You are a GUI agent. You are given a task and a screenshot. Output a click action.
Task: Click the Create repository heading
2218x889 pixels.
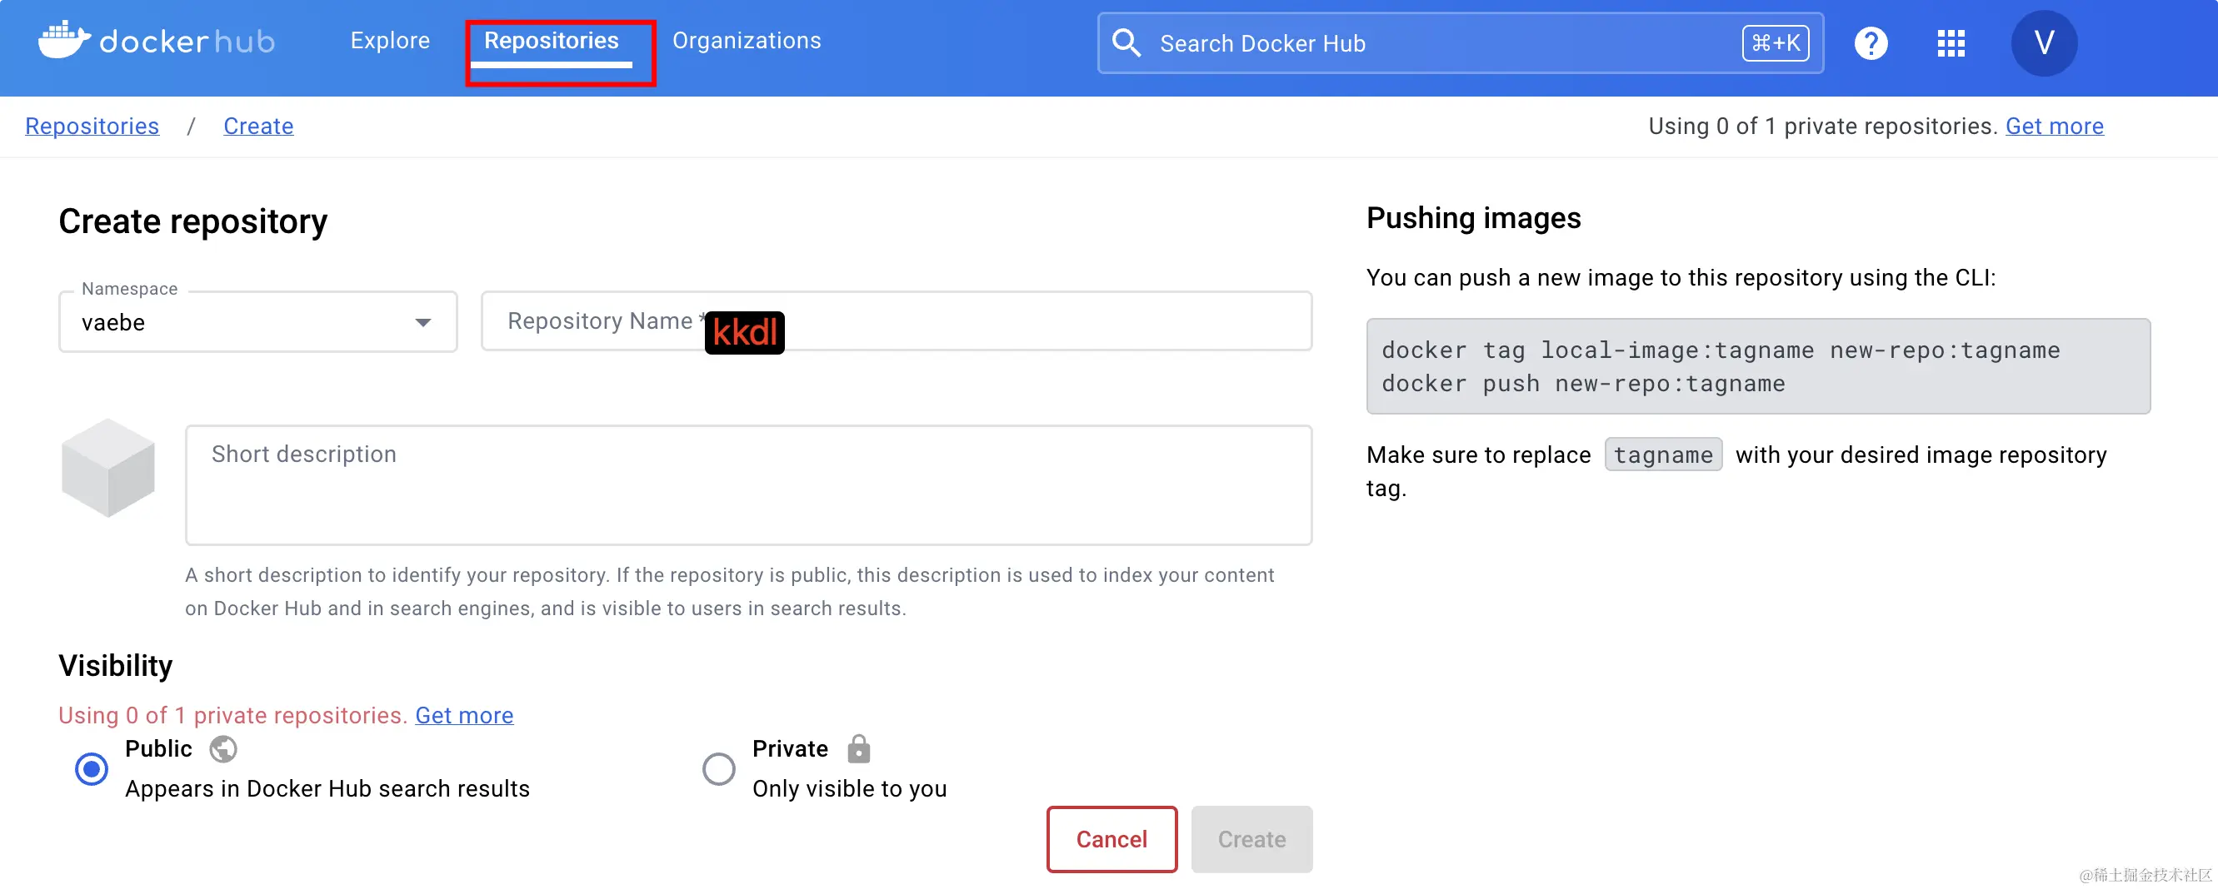click(x=192, y=222)
